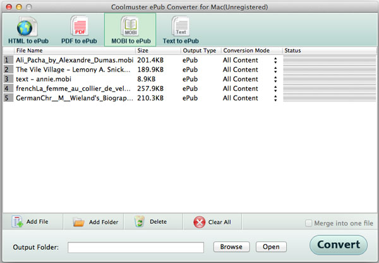Switch to PDF to ePub tab label

pyautogui.click(x=79, y=41)
